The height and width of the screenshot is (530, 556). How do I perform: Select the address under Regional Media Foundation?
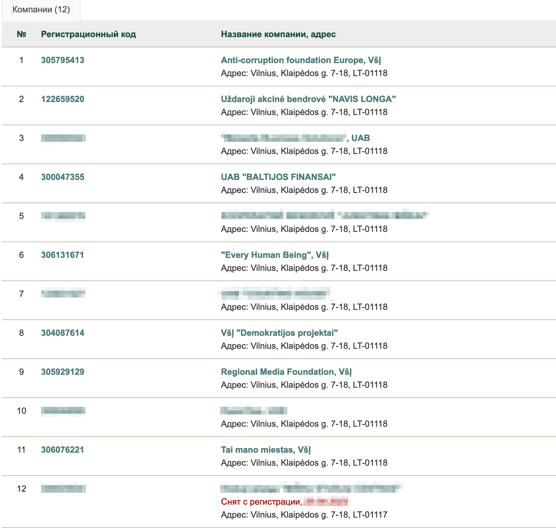coord(304,385)
